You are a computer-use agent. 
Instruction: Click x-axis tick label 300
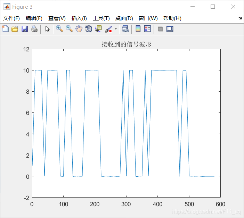coord(126,204)
